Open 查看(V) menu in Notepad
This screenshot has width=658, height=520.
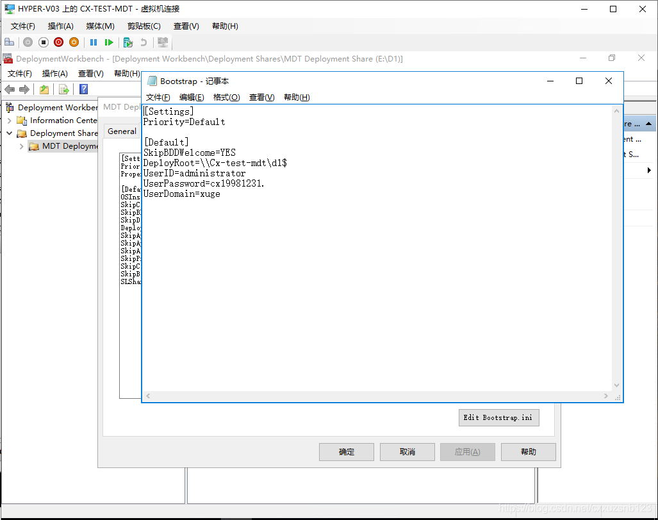[261, 97]
